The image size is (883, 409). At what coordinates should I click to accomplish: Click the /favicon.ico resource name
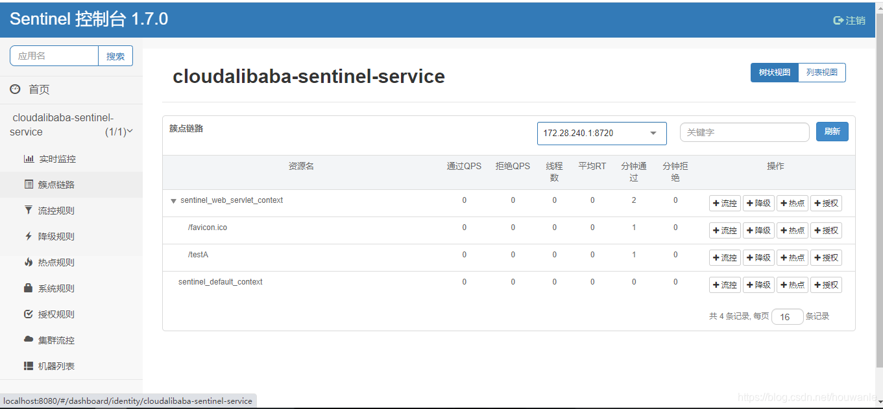coord(208,228)
